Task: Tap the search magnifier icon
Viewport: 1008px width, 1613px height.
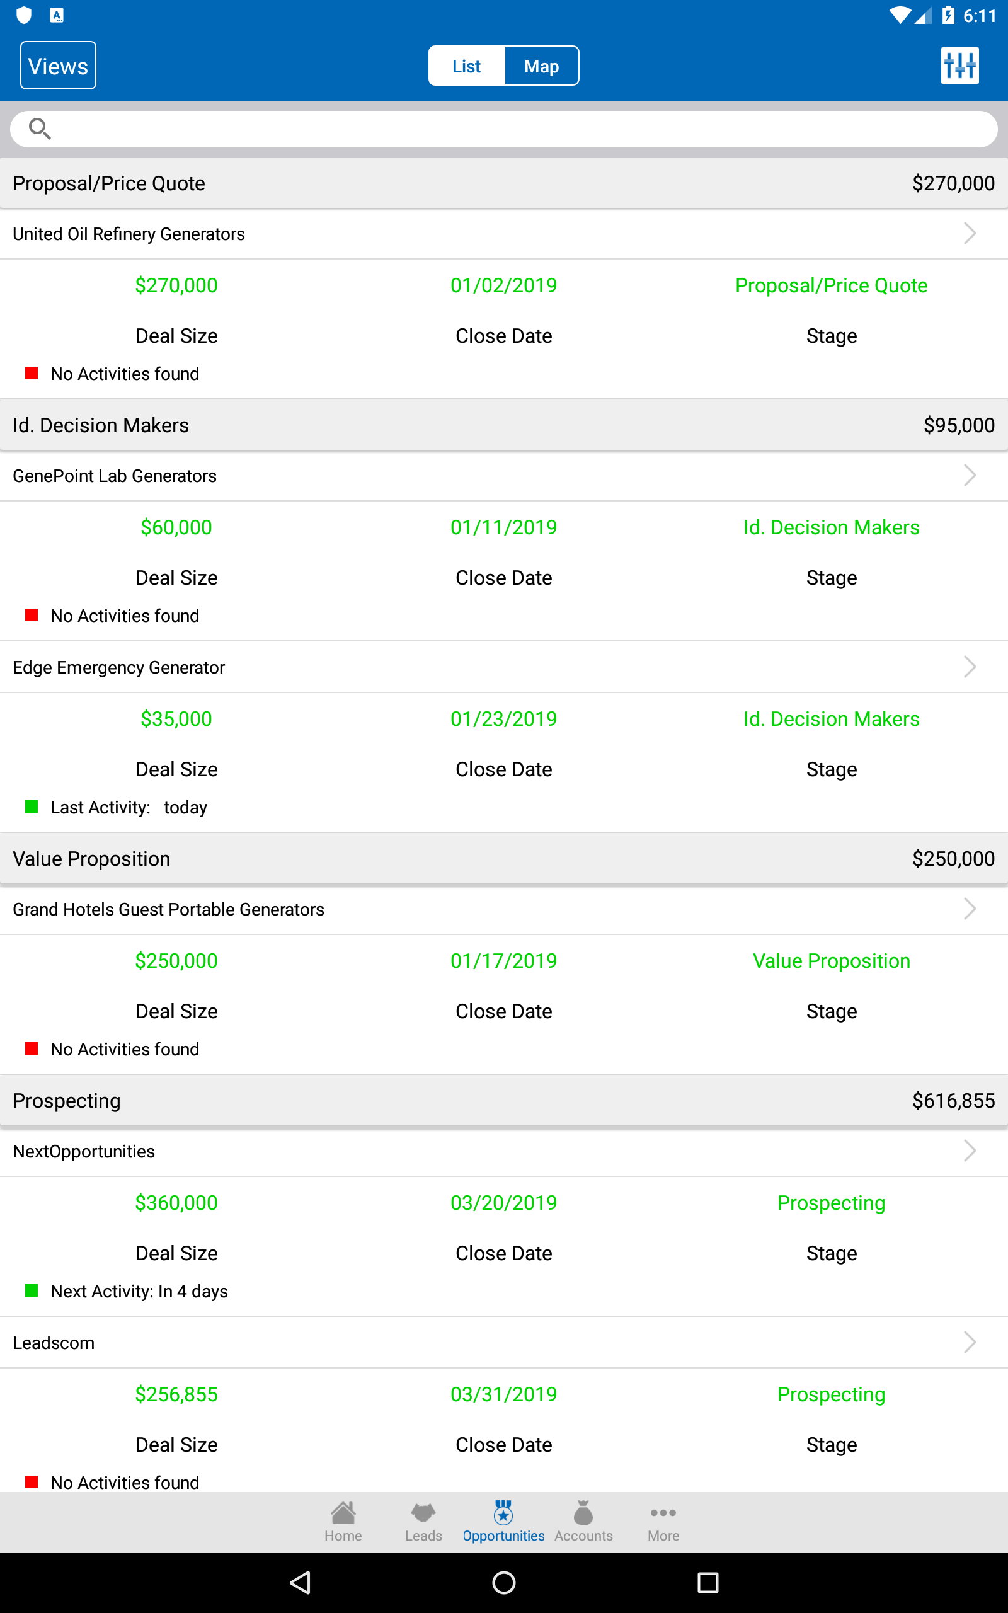Action: [x=40, y=129]
